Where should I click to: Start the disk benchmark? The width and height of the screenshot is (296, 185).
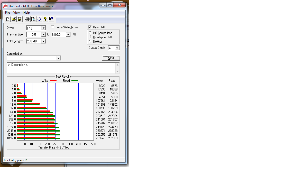coord(111,58)
